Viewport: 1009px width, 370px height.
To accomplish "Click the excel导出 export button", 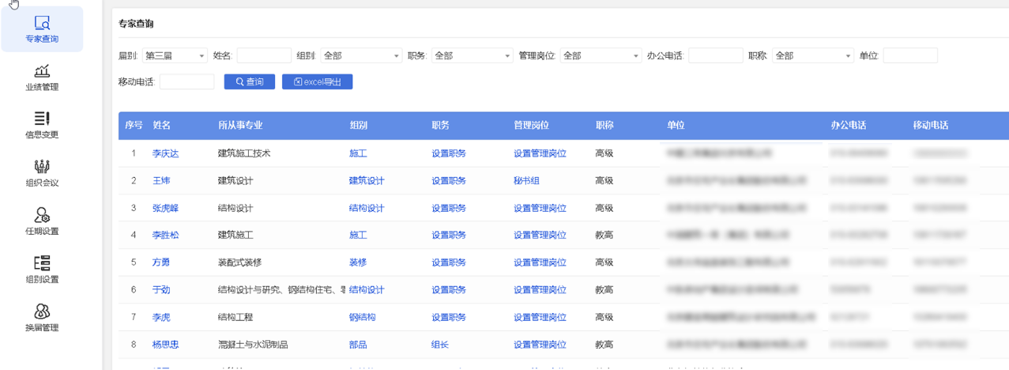I will pos(317,81).
